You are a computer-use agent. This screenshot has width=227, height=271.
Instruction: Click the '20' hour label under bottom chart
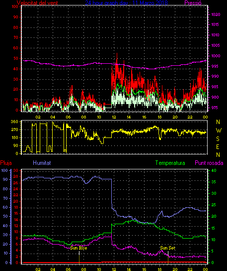tap(175, 270)
